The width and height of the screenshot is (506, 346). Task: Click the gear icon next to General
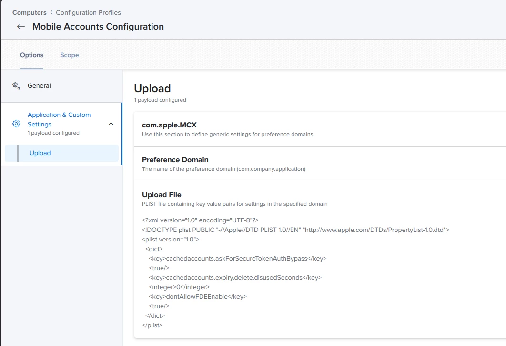pos(16,86)
